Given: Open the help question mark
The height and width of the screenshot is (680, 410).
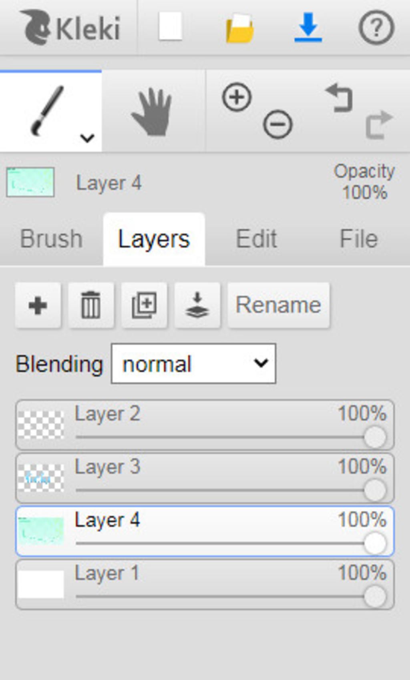Looking at the screenshot, I should (376, 27).
